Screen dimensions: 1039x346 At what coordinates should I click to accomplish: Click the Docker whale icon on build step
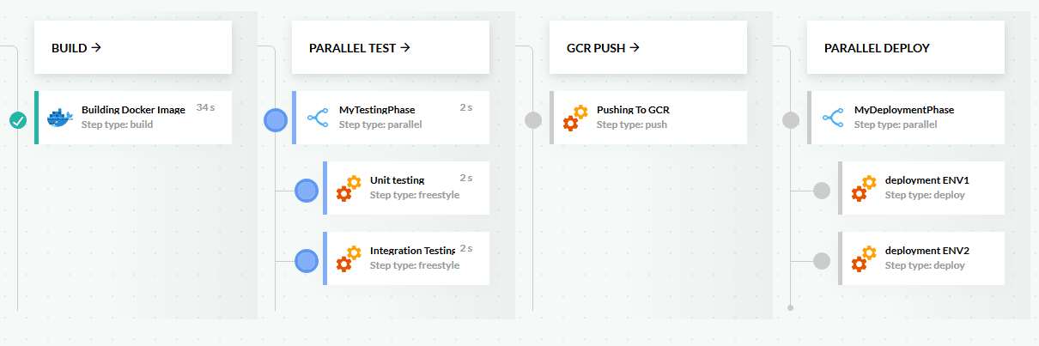point(60,118)
